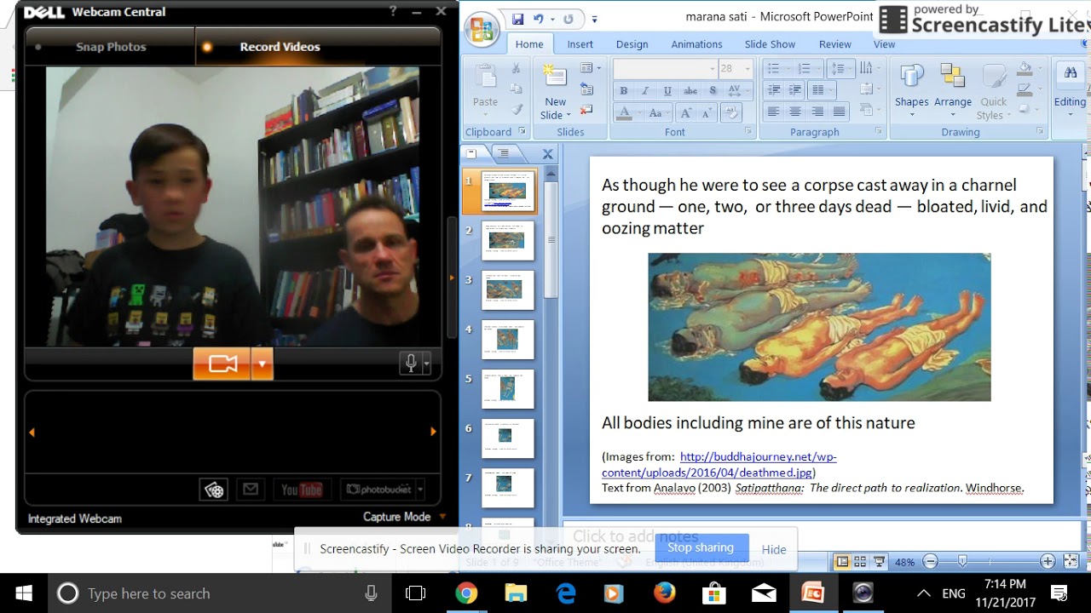Open the Shapes gallery
Screen dimensions: 1091x613
(911, 91)
